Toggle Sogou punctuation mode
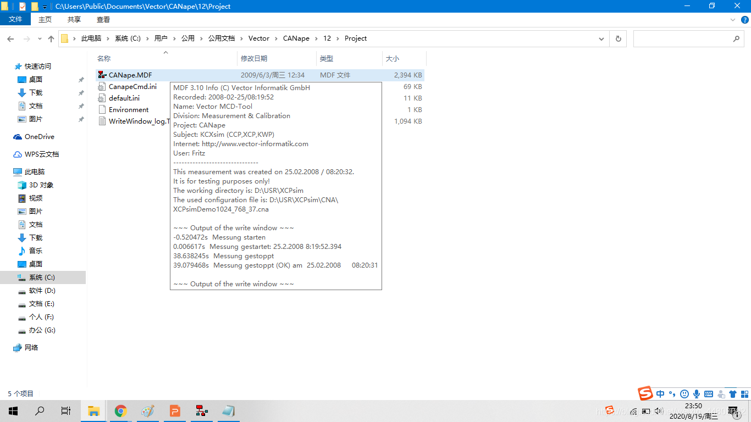The image size is (751, 422). (x=672, y=394)
